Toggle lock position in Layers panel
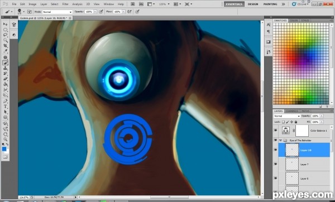Image resolution: width=335 pixels, height=202 pixels. point(291,122)
